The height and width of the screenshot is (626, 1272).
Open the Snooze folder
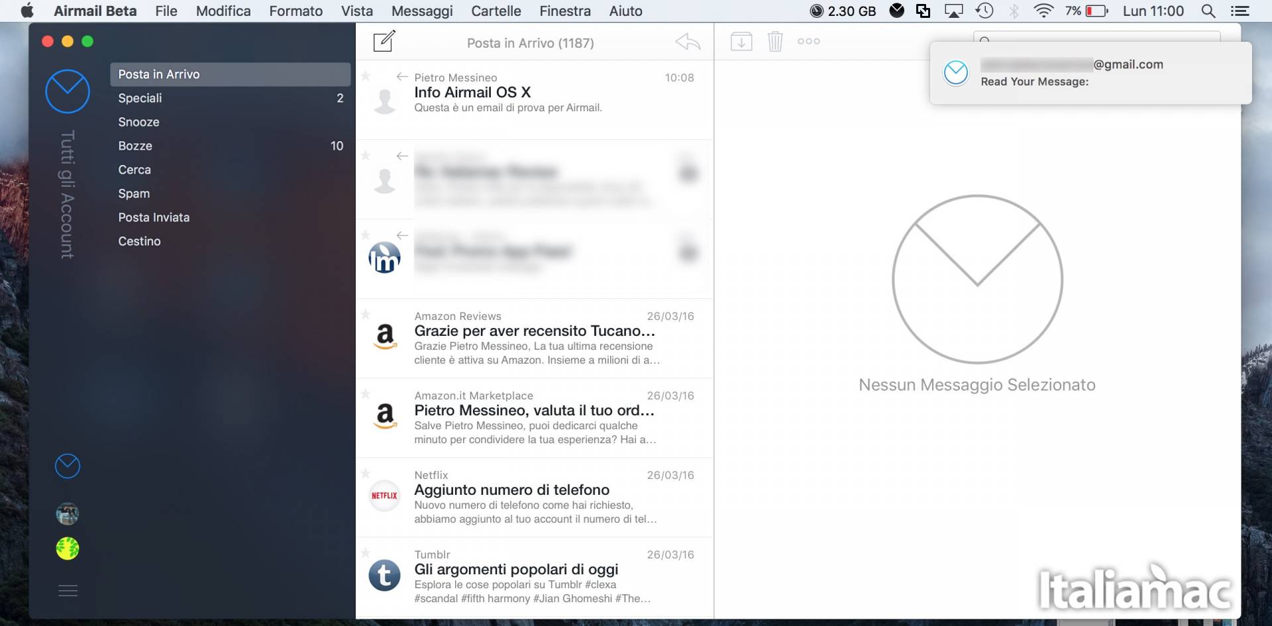tap(230, 122)
